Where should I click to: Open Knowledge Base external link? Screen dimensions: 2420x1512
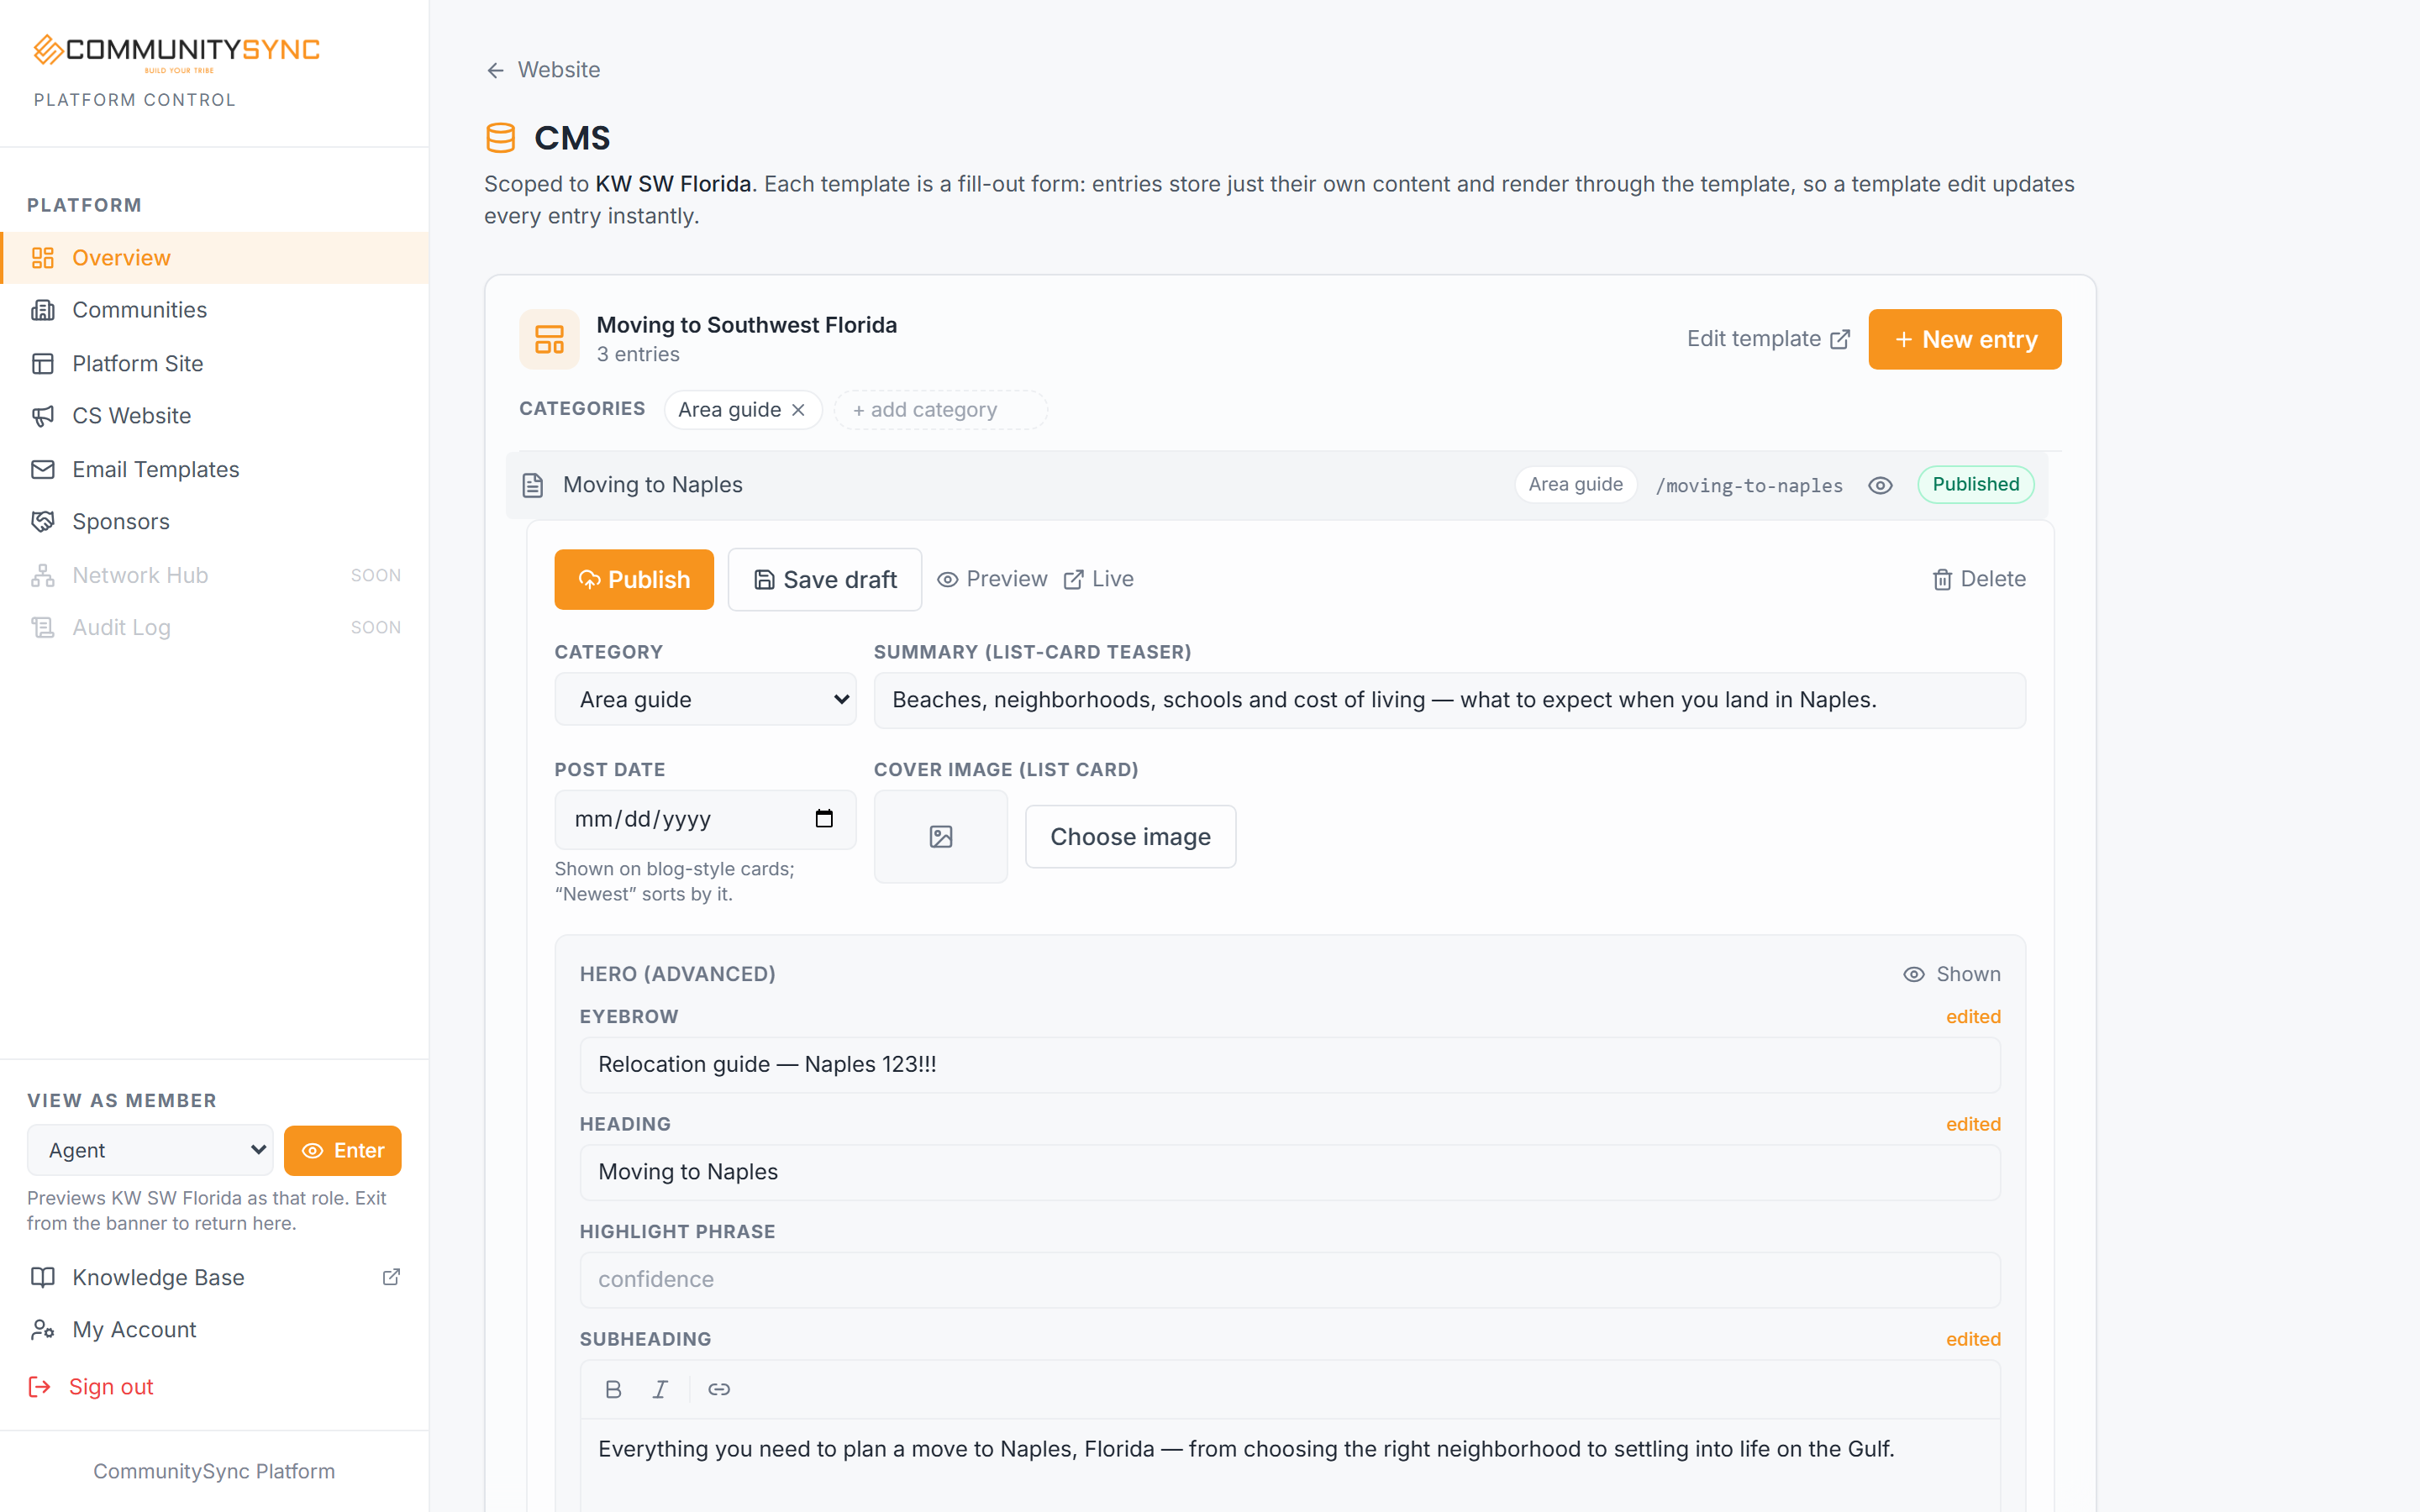click(x=215, y=1277)
